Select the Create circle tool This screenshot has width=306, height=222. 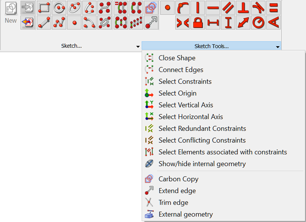click(59, 7)
